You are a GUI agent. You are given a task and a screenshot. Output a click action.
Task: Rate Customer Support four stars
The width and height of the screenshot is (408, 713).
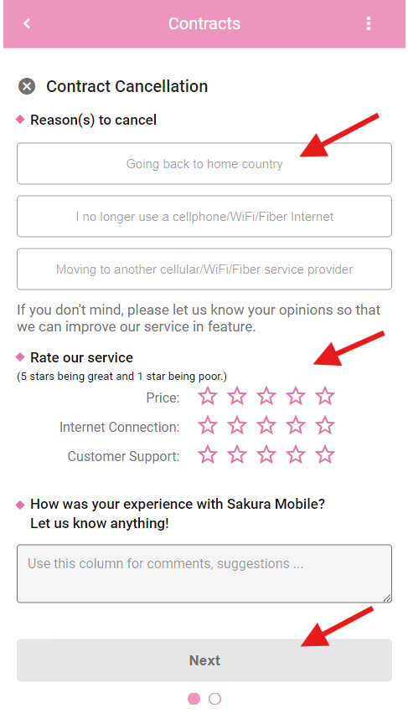(296, 454)
